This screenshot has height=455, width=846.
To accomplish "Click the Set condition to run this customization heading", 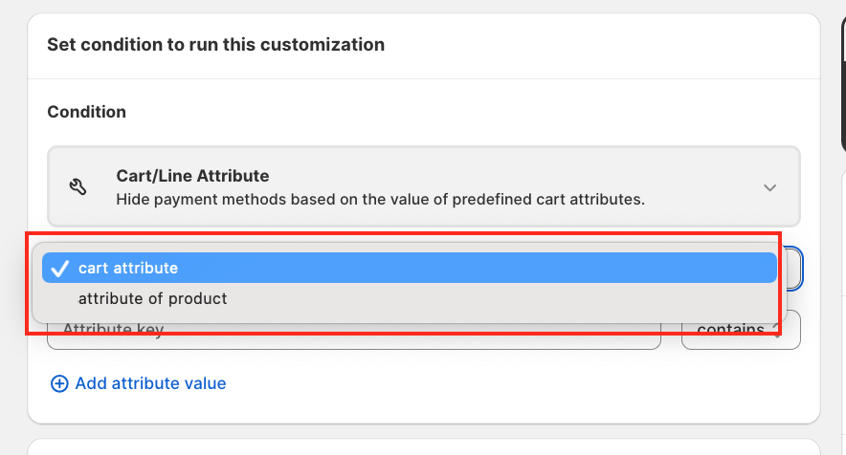I will 215,44.
